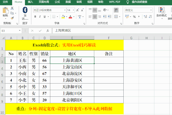
Task: Click the 备注 header cell
Action: click(x=109, y=54)
